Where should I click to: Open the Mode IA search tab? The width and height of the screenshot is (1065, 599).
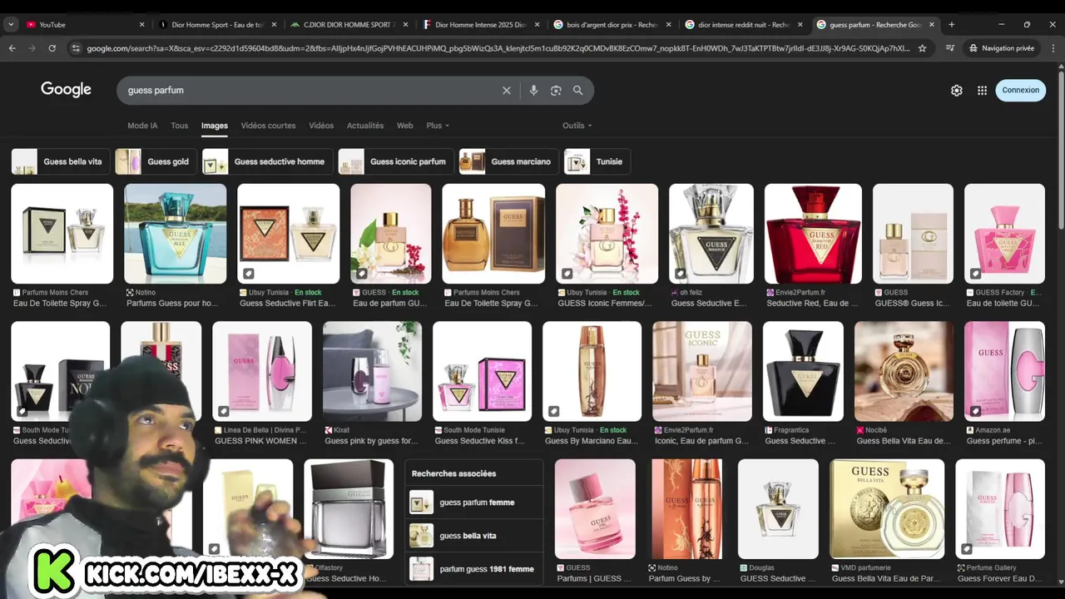pos(142,126)
